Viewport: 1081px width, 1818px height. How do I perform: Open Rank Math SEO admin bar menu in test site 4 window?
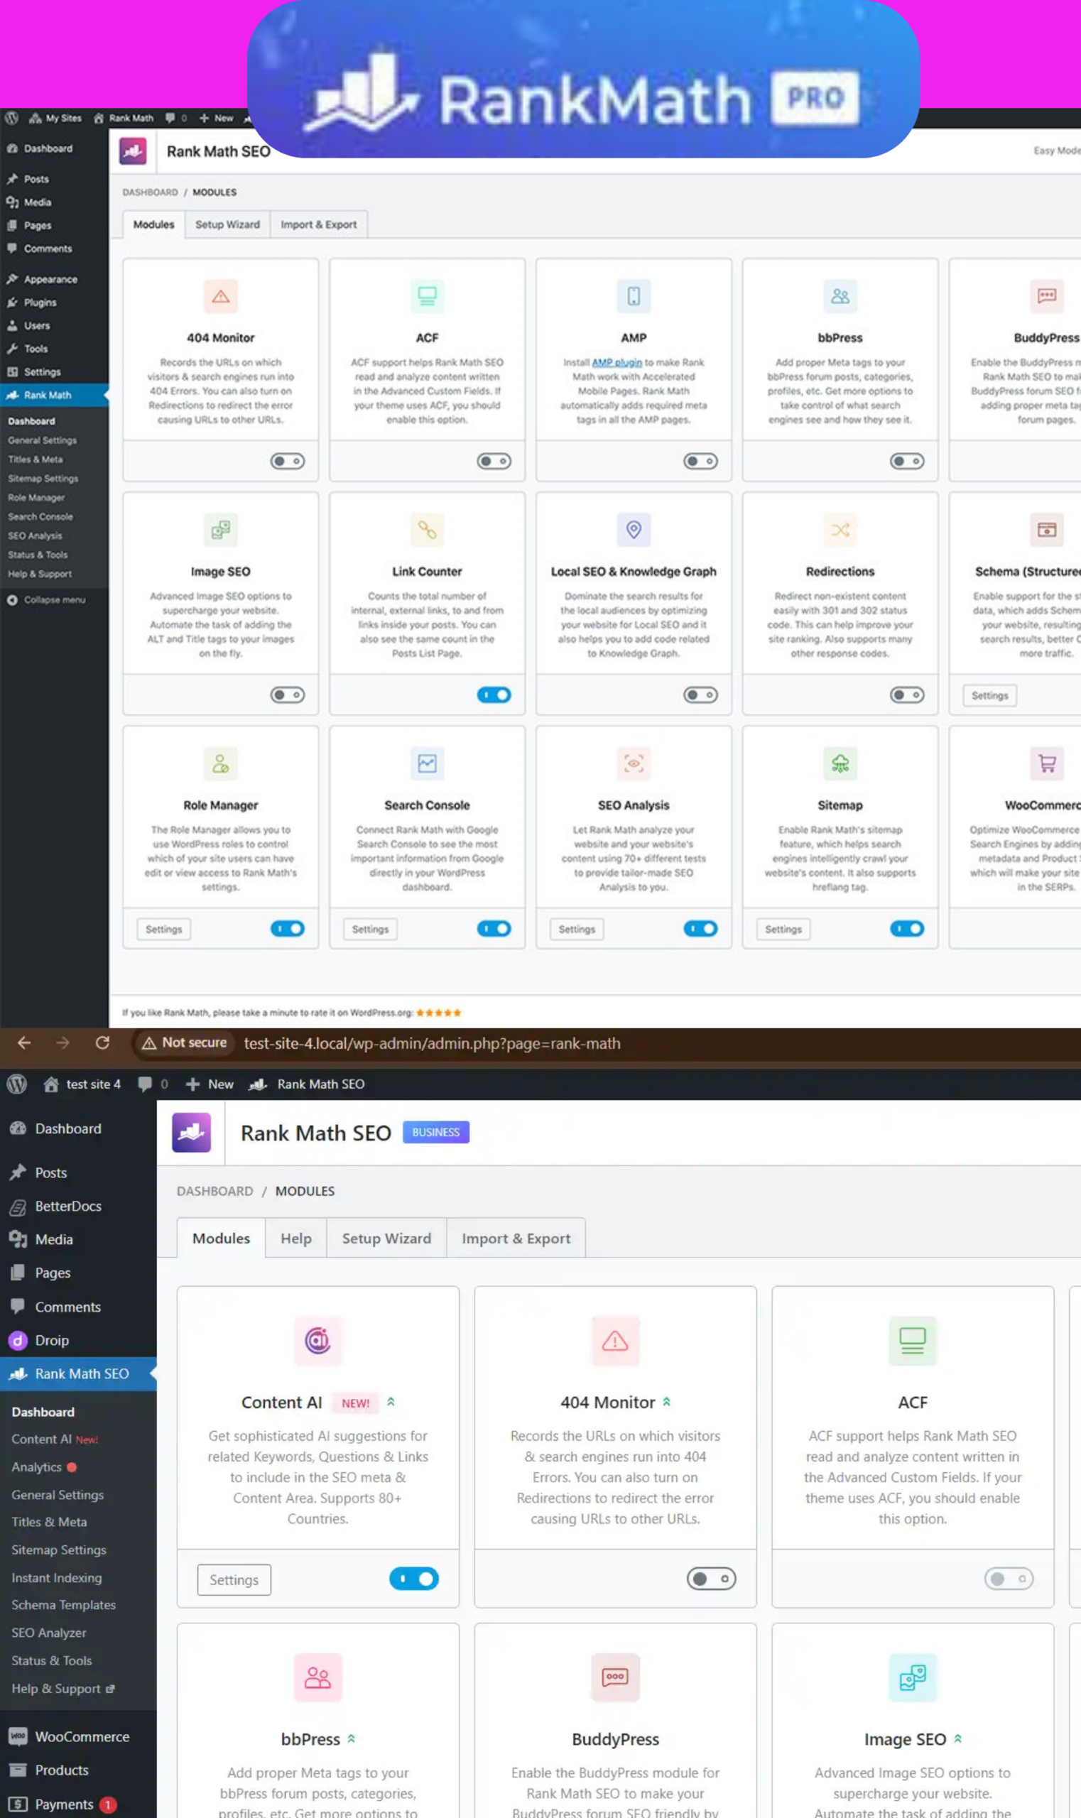coord(307,1084)
